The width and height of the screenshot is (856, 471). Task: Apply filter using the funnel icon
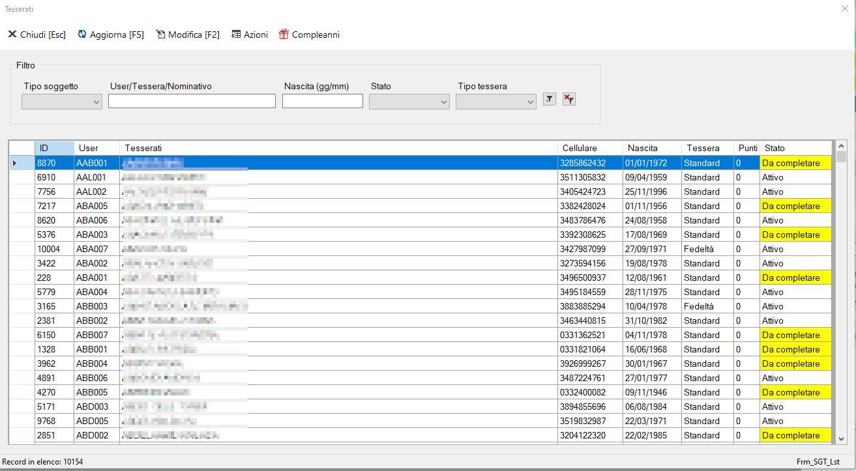click(x=550, y=99)
